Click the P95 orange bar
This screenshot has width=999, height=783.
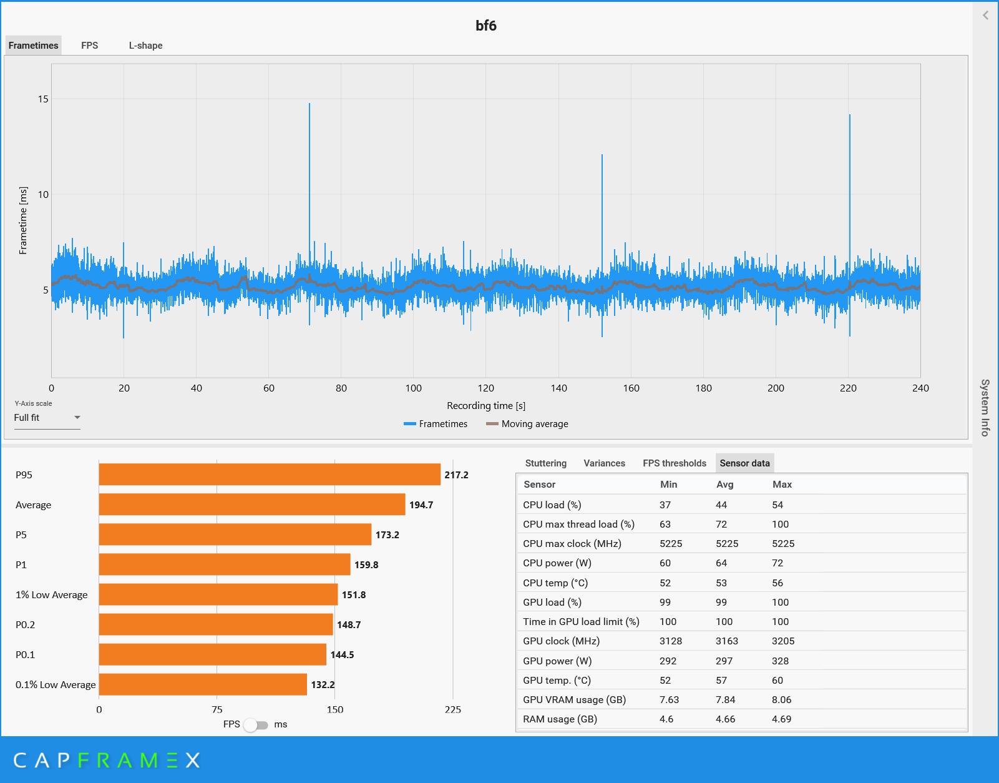coord(269,475)
